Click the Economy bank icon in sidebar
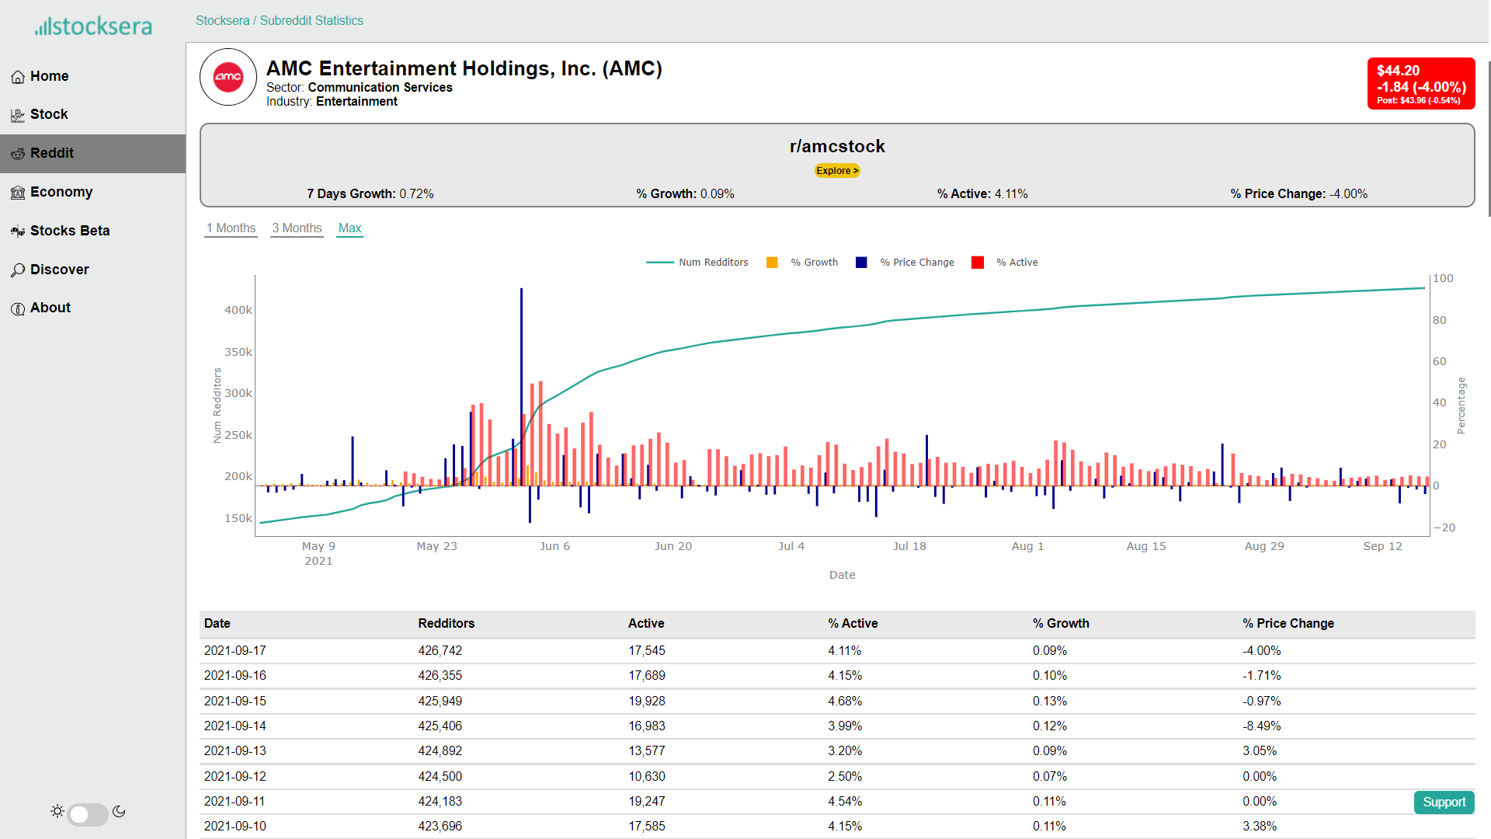1491x839 pixels. point(18,193)
